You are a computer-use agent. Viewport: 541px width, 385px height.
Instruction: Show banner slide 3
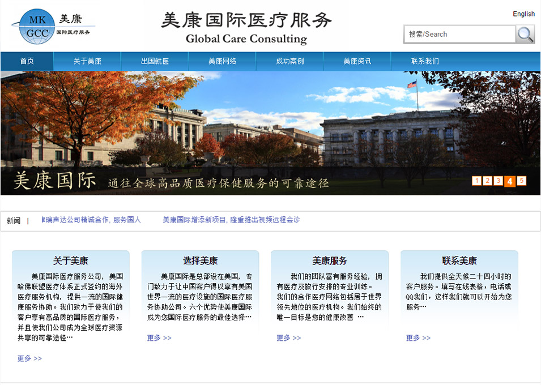tap(498, 181)
